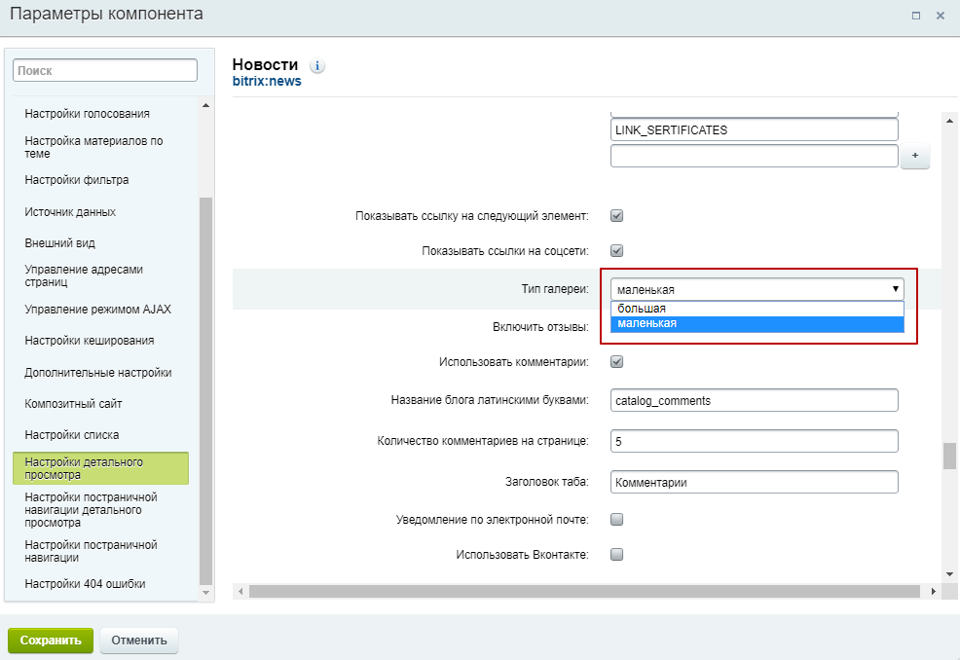The width and height of the screenshot is (960, 660).
Task: Open Управление режимом AJAX section
Action: 97,310
